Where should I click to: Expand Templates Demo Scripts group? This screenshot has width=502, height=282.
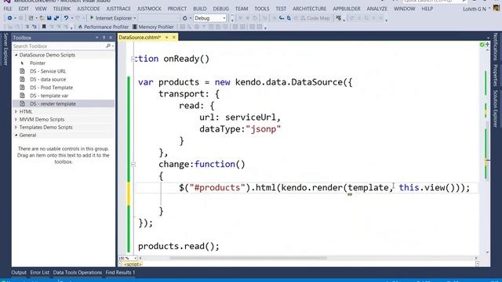coord(16,127)
